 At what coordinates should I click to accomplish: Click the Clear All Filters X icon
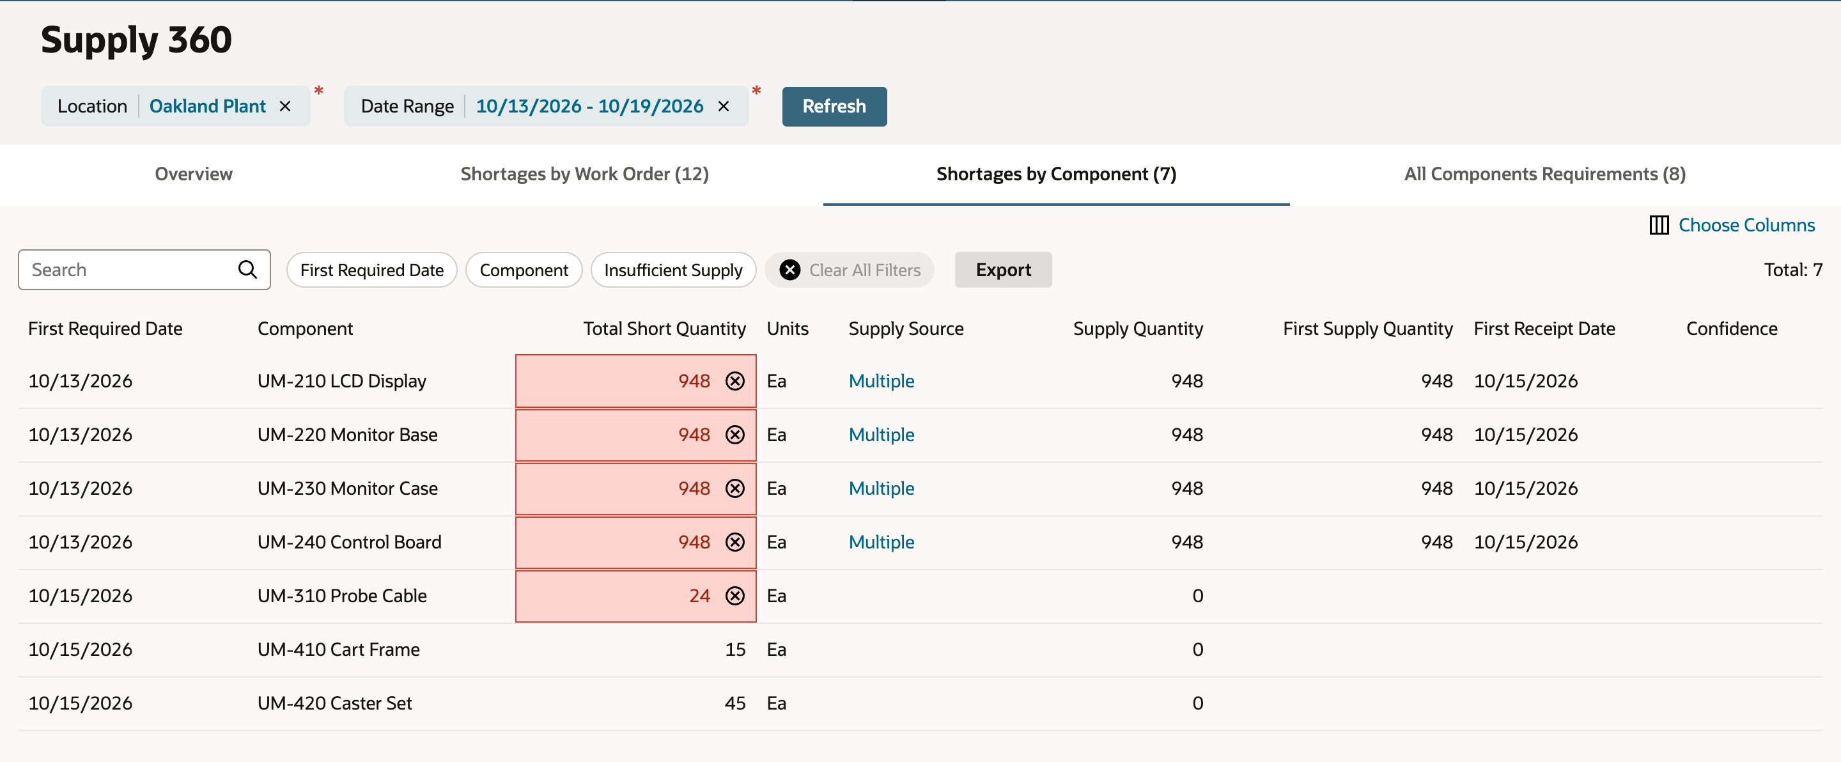pos(789,270)
